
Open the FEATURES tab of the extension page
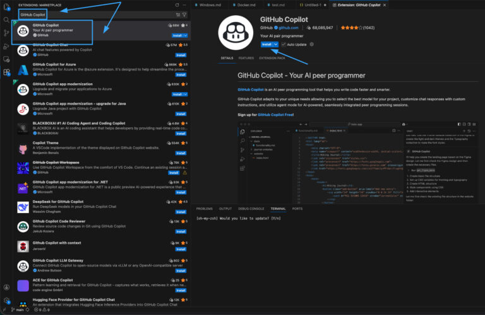(x=246, y=58)
